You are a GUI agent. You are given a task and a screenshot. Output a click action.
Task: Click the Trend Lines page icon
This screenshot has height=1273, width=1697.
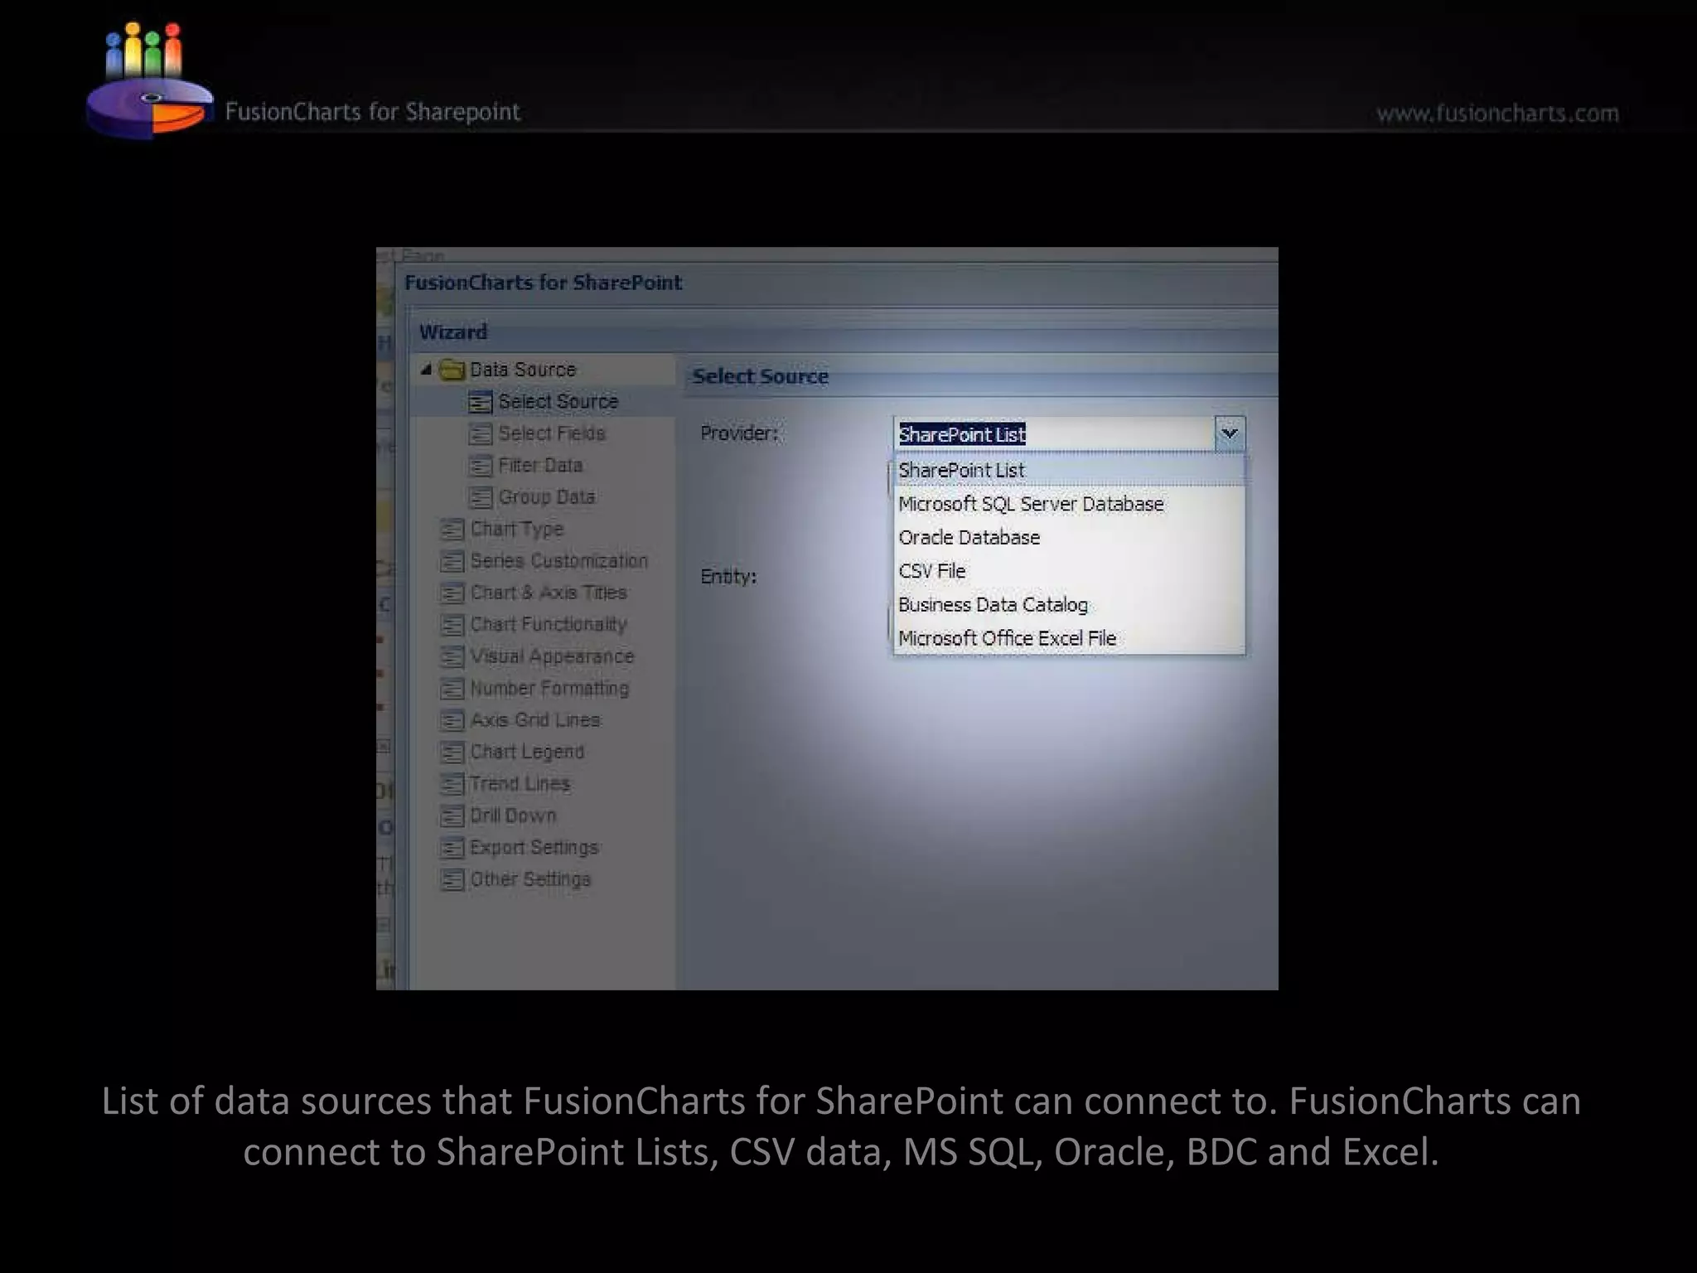(452, 784)
